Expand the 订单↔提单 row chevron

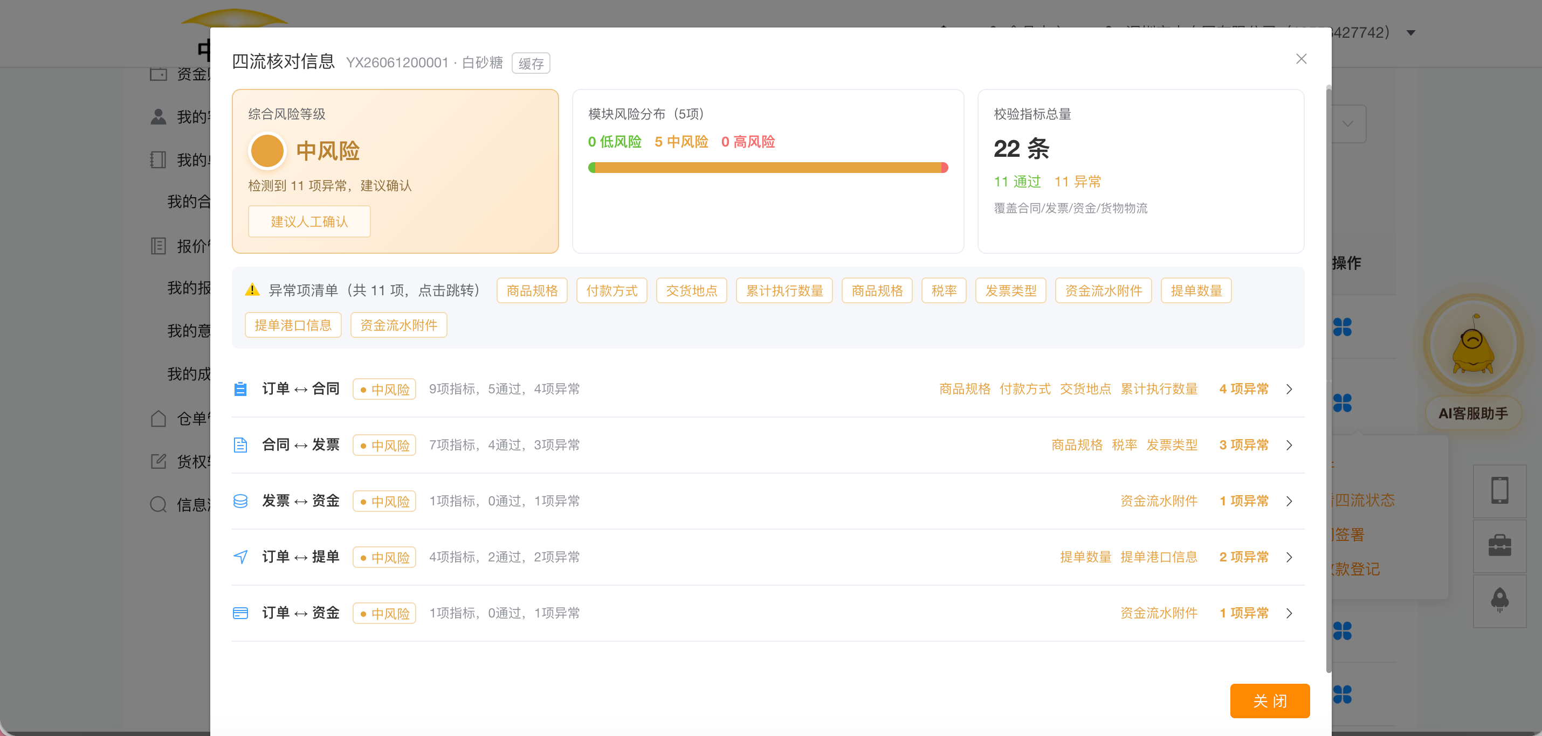1289,557
